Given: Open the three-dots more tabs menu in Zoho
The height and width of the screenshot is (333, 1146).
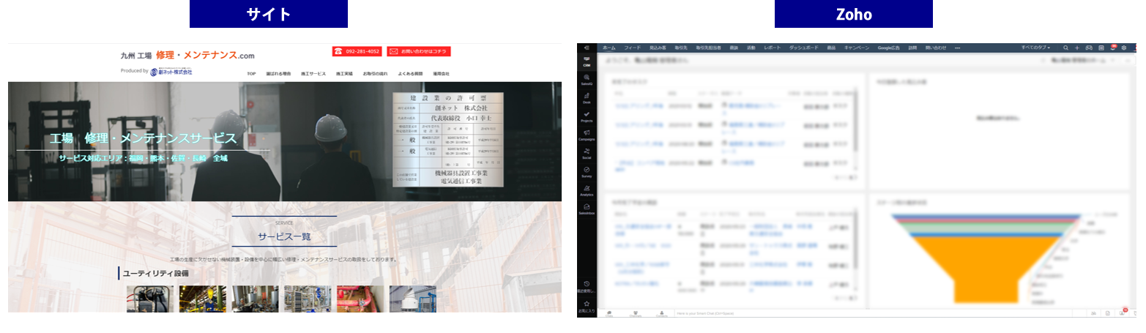Looking at the screenshot, I should tap(958, 48).
